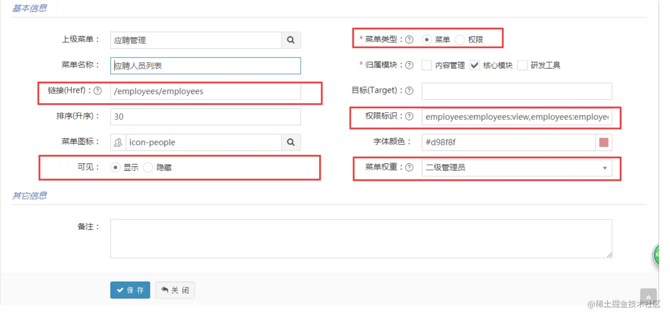The width and height of the screenshot is (670, 318).
Task: Click search icon beside 菜单图标 field
Action: (291, 142)
